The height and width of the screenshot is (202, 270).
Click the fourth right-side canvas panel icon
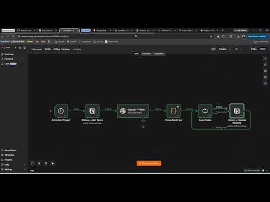265,77
